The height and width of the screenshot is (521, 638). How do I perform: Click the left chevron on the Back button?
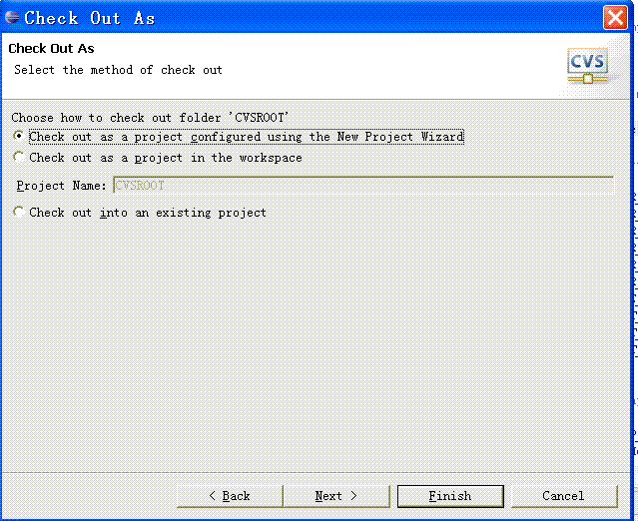(212, 496)
